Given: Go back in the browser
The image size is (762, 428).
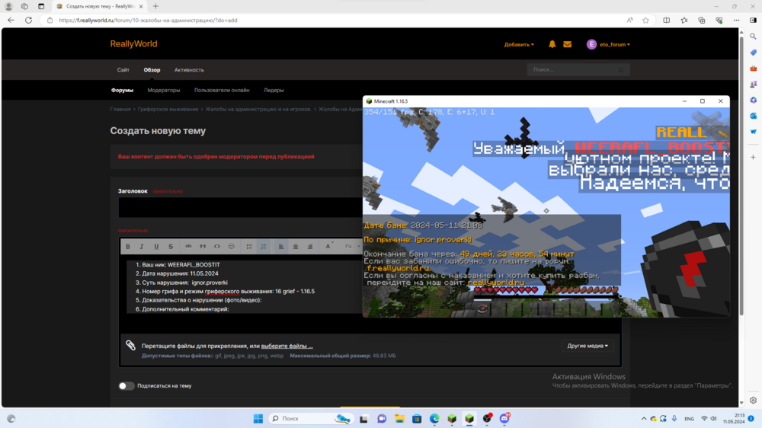Looking at the screenshot, I should pyautogui.click(x=11, y=21).
